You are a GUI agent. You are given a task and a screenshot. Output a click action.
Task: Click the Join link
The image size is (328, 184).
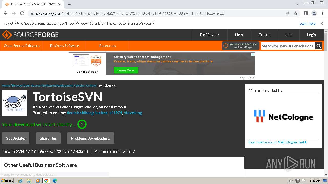(288, 35)
